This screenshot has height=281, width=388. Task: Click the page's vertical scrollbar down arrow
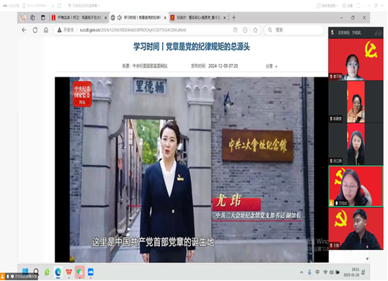[367, 259]
